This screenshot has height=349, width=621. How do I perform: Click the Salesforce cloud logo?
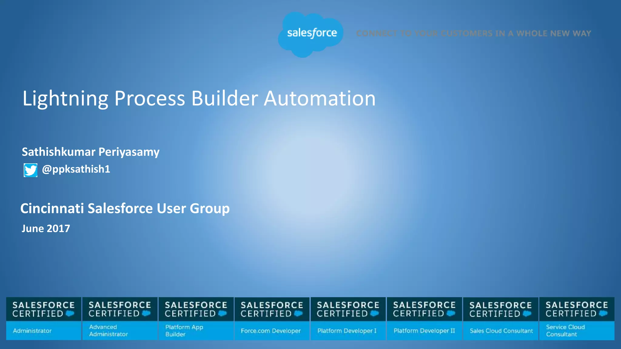pos(311,34)
